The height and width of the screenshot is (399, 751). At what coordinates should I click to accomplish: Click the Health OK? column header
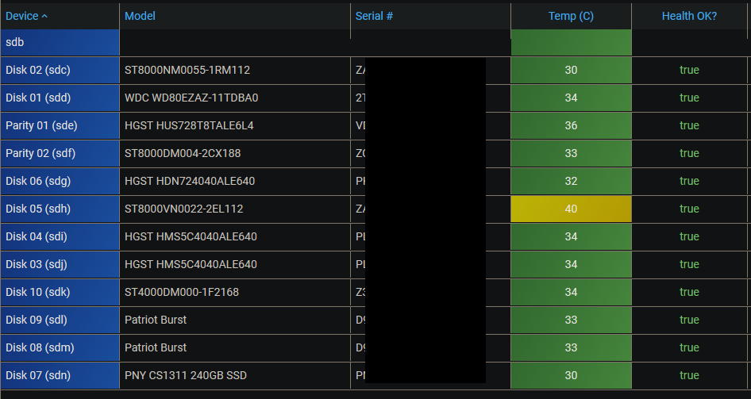click(x=689, y=16)
